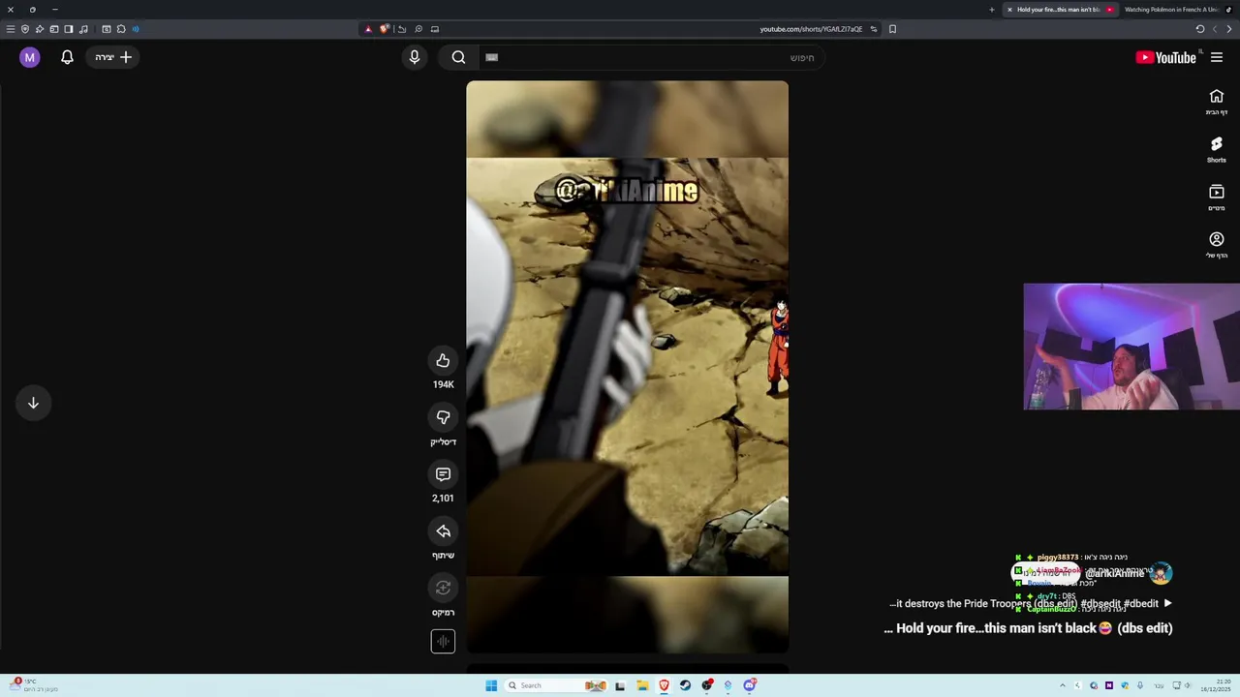Reload the page in the browser
This screenshot has height=697, width=1240.
[1200, 29]
